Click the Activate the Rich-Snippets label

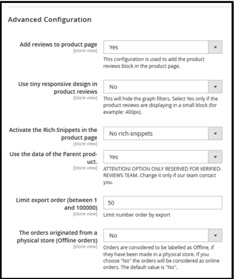click(x=53, y=134)
